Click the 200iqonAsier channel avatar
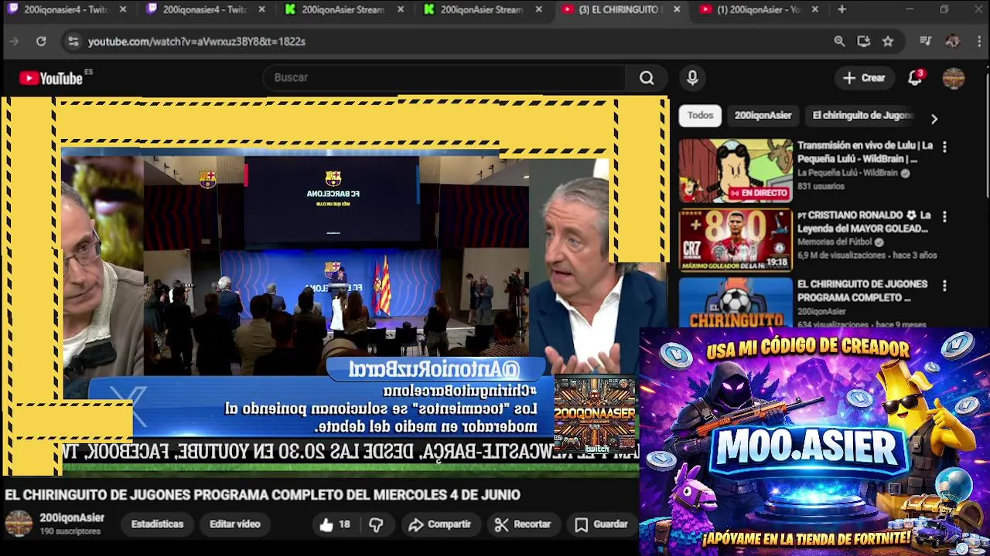This screenshot has width=990, height=556. [x=19, y=524]
